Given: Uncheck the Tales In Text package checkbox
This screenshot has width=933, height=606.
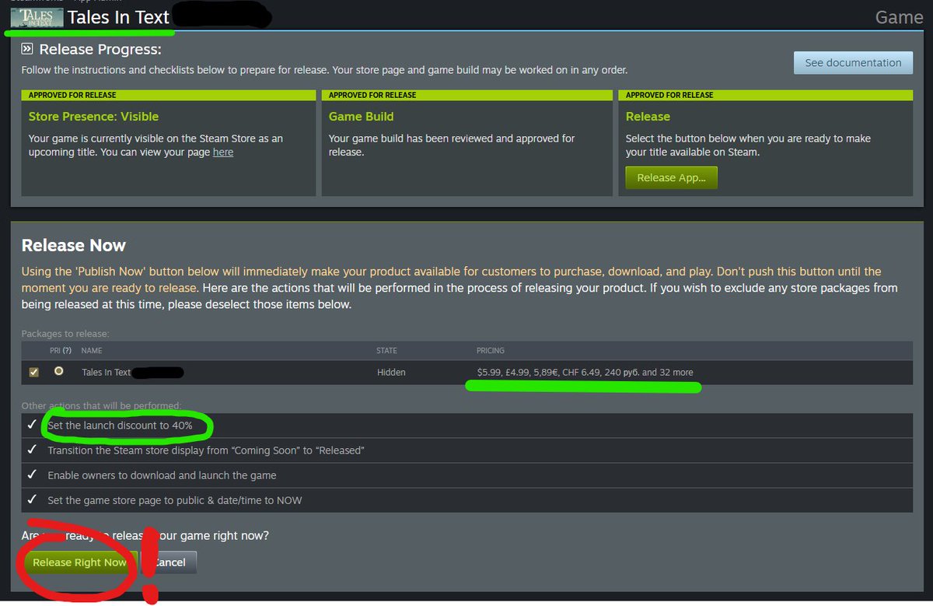Looking at the screenshot, I should pos(33,373).
